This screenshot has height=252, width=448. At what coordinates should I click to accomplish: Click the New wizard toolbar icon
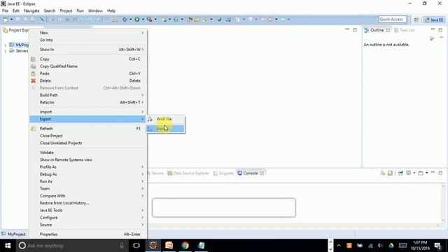point(6,20)
